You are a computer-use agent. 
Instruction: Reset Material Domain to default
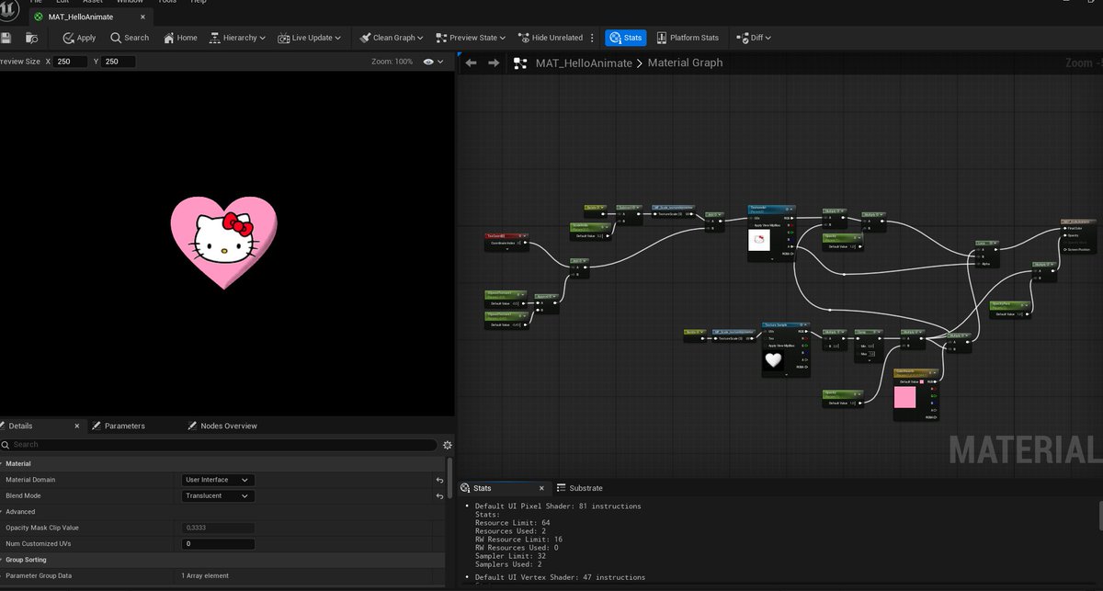(x=439, y=480)
